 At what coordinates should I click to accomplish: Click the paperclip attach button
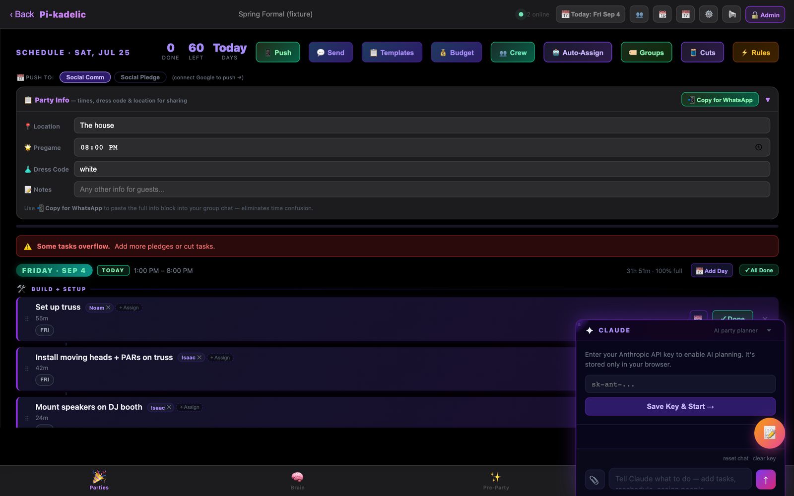[594, 479]
